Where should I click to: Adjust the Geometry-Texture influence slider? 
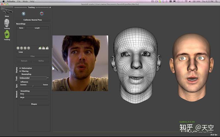coord(33,86)
